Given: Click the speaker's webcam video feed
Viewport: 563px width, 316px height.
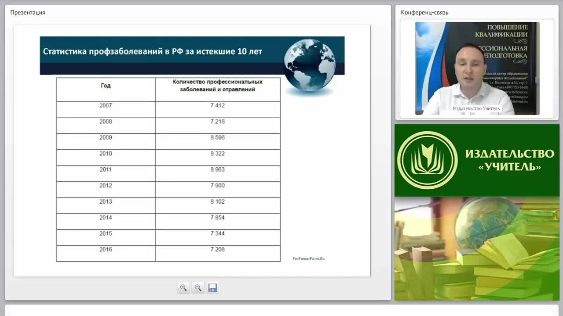Looking at the screenshot, I should point(477,68).
